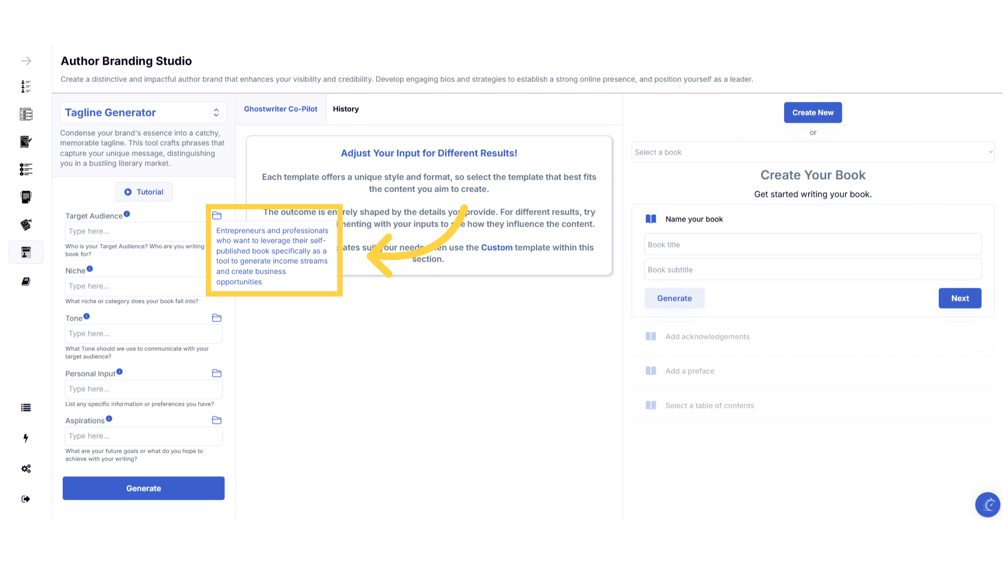Click the logout icon in sidebar
This screenshot has width=1003, height=564.
click(26, 499)
